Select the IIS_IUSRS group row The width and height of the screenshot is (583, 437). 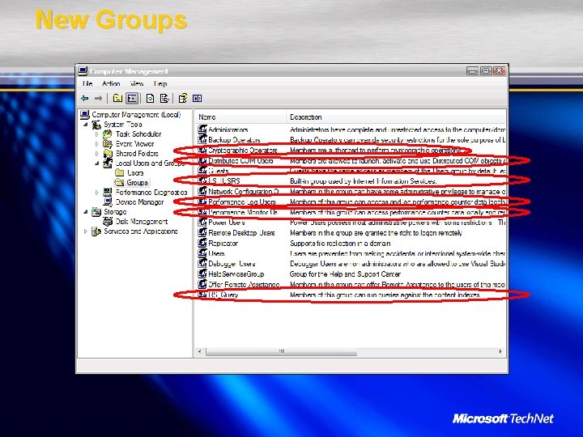pyautogui.click(x=351, y=181)
